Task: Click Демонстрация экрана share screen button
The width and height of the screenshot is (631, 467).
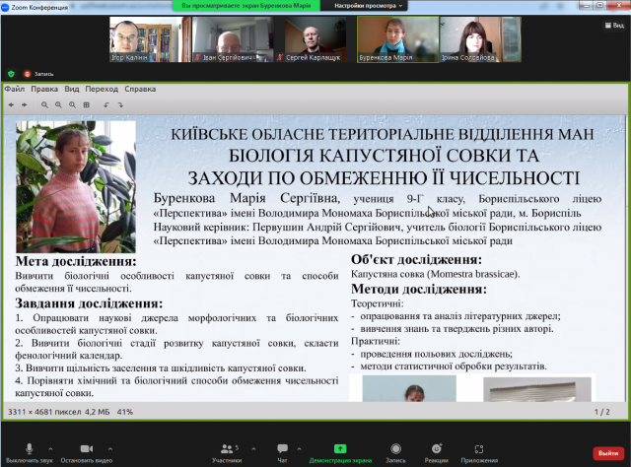Action: click(x=340, y=452)
